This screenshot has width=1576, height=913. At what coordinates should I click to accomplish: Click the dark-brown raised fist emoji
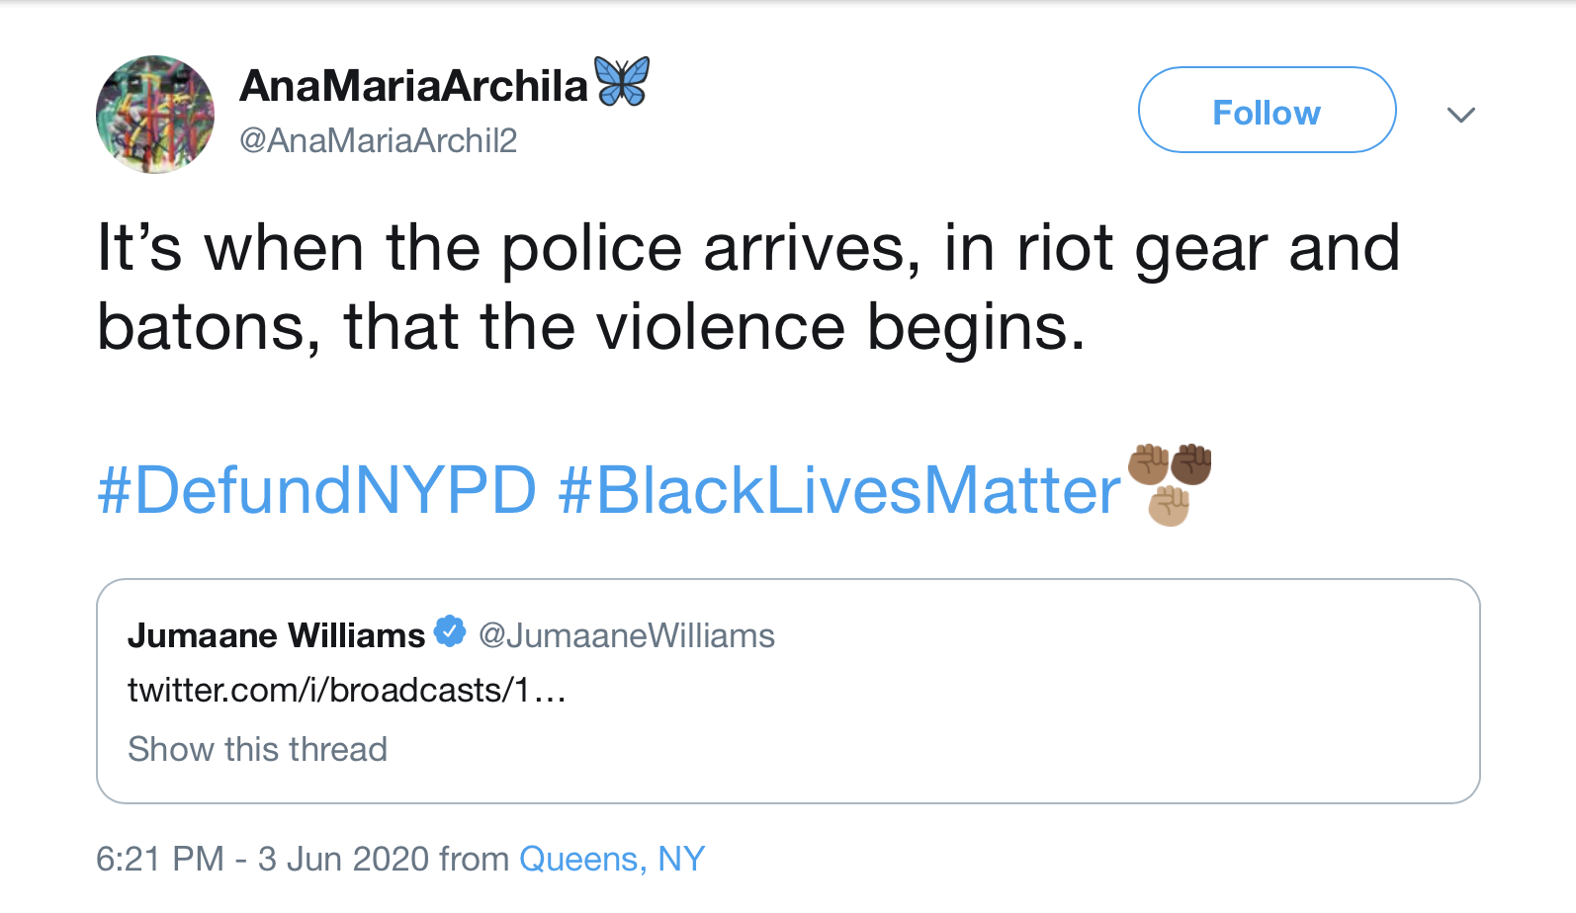coord(1191,464)
